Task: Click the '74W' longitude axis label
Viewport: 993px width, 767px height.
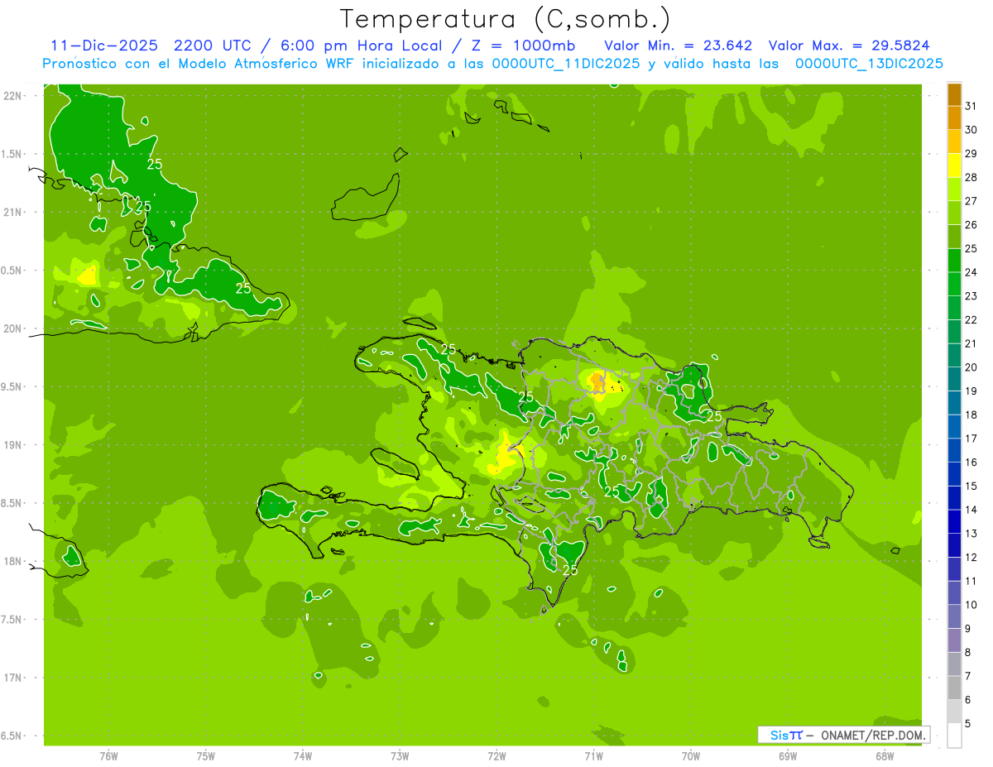Action: coord(303,756)
